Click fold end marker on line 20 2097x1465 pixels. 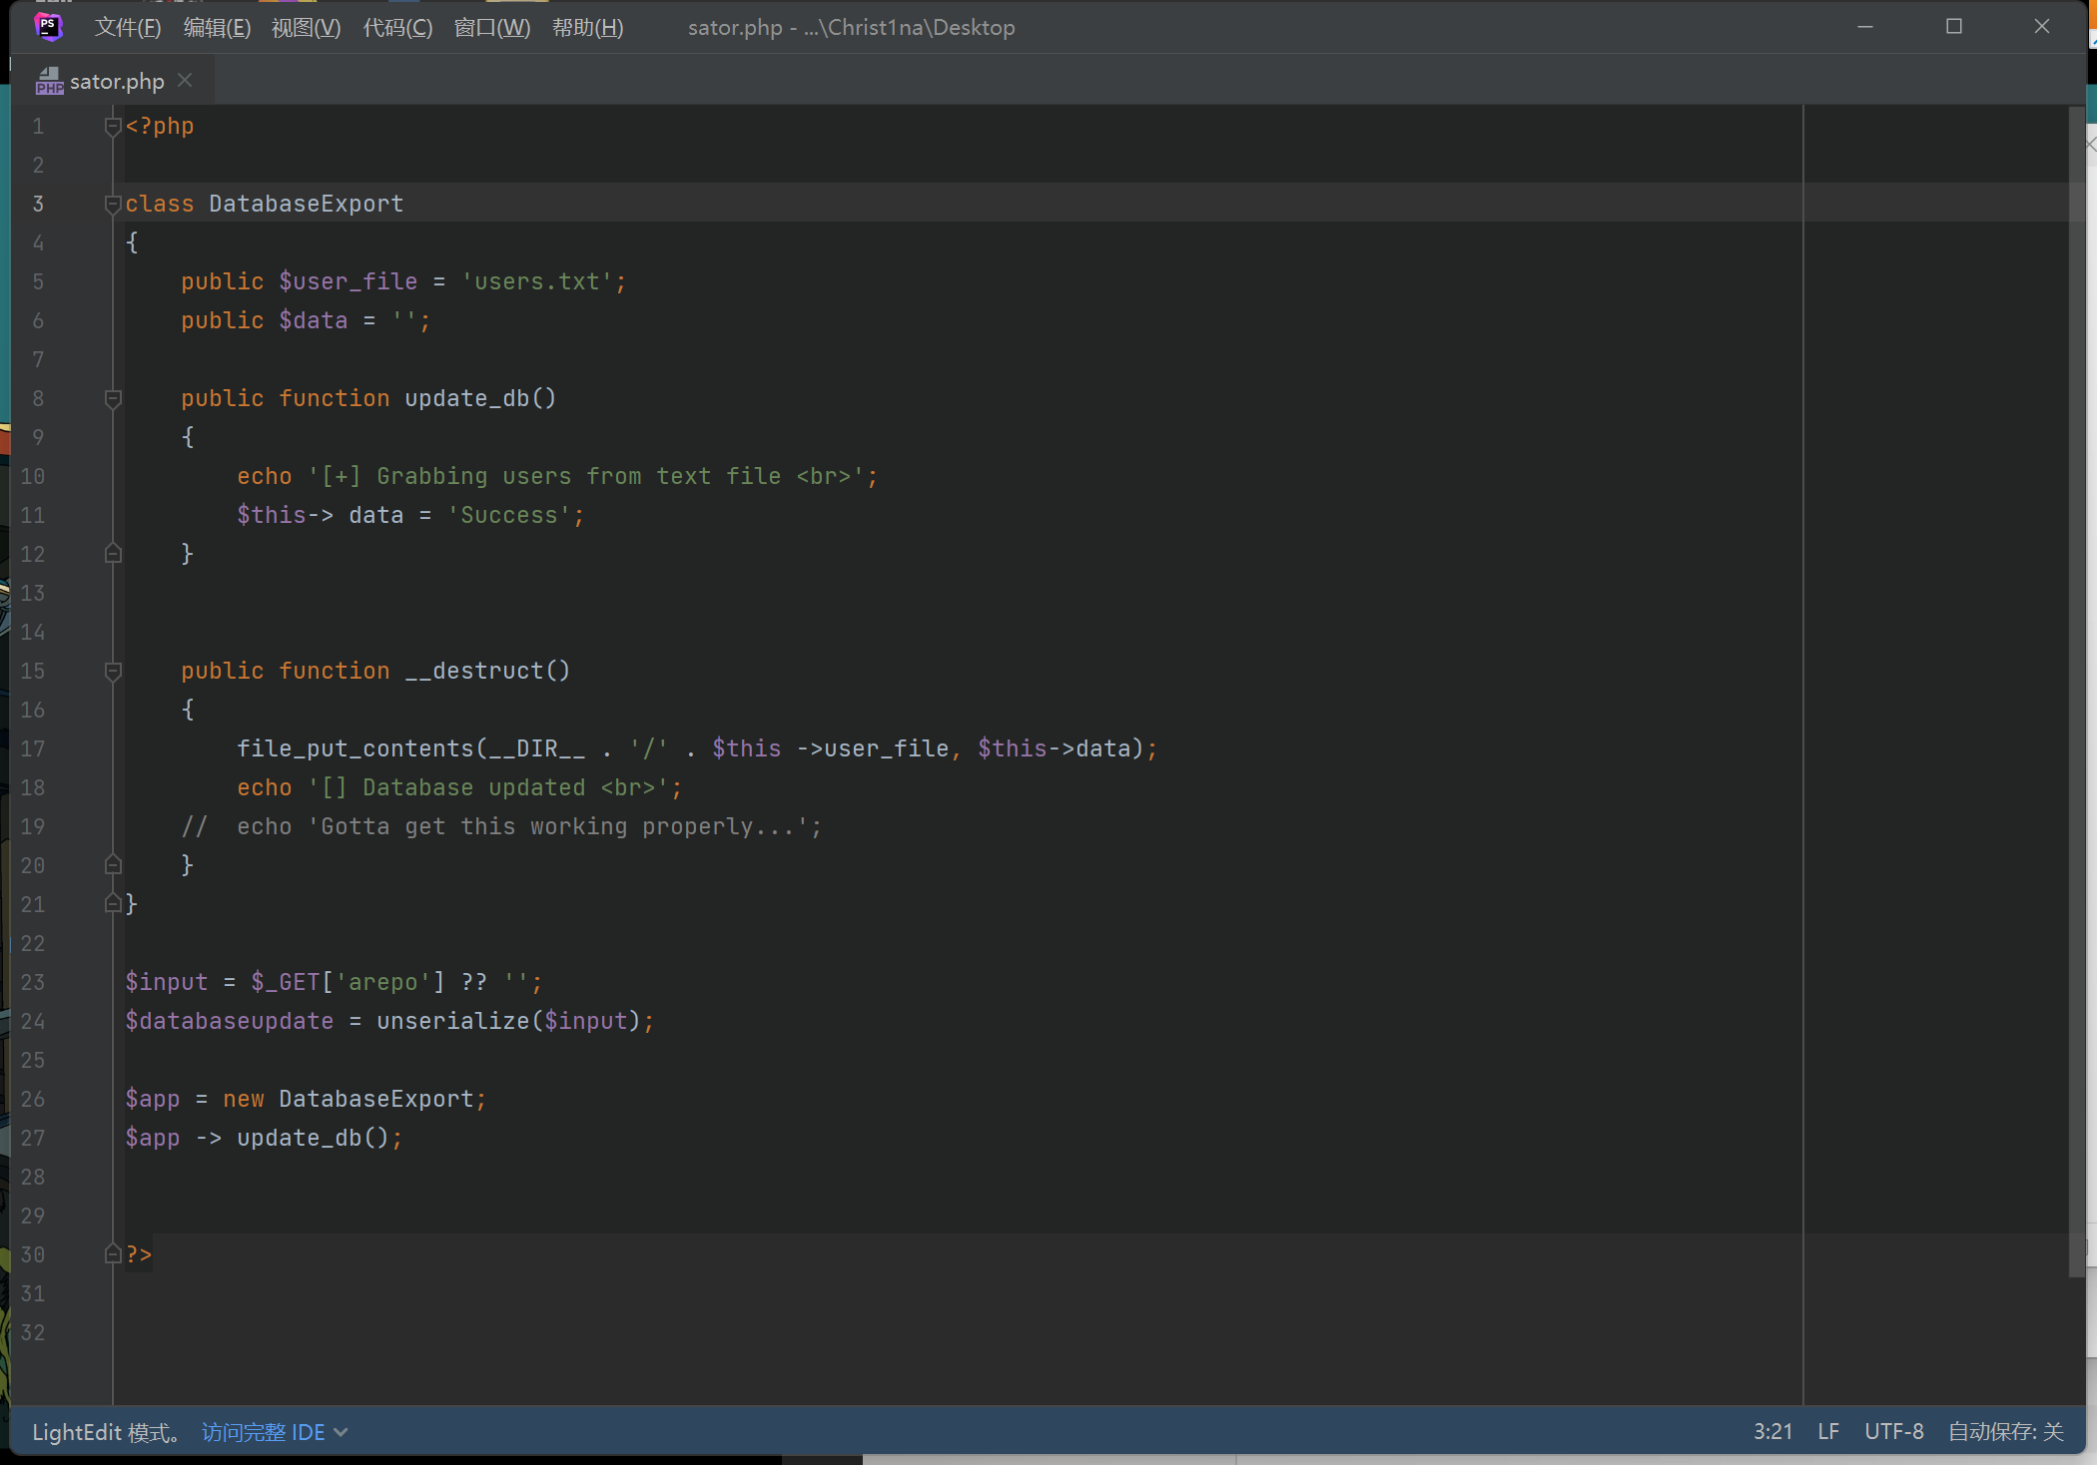(113, 865)
